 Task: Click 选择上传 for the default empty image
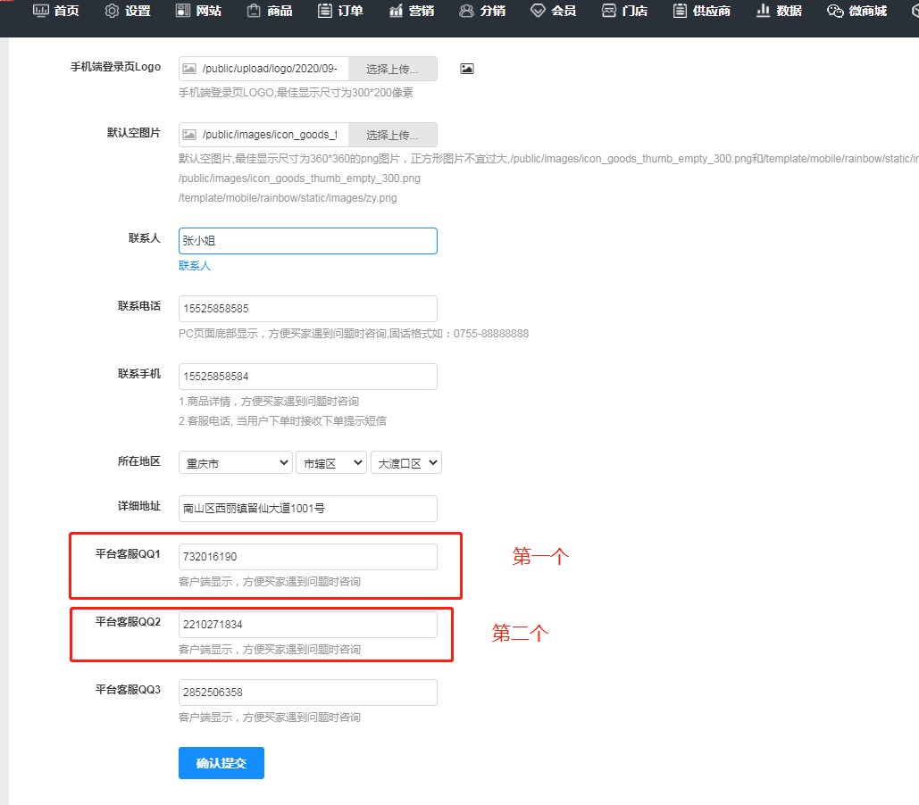[393, 135]
